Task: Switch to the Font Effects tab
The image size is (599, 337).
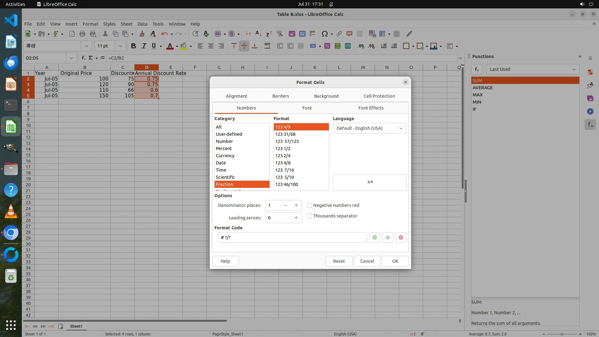Action: tap(371, 108)
